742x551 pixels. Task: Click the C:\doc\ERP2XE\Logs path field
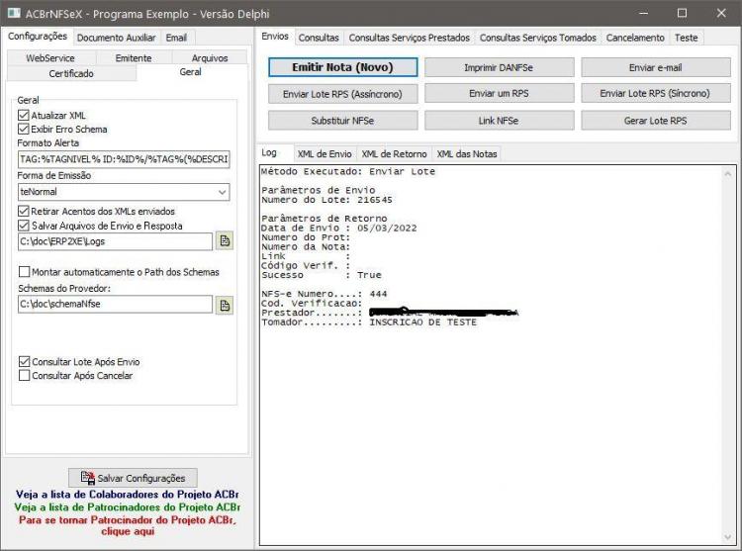(x=115, y=241)
